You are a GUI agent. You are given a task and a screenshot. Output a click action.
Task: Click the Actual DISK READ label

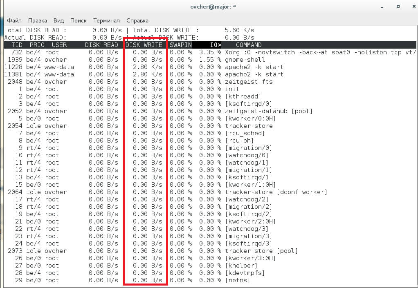pos(35,38)
